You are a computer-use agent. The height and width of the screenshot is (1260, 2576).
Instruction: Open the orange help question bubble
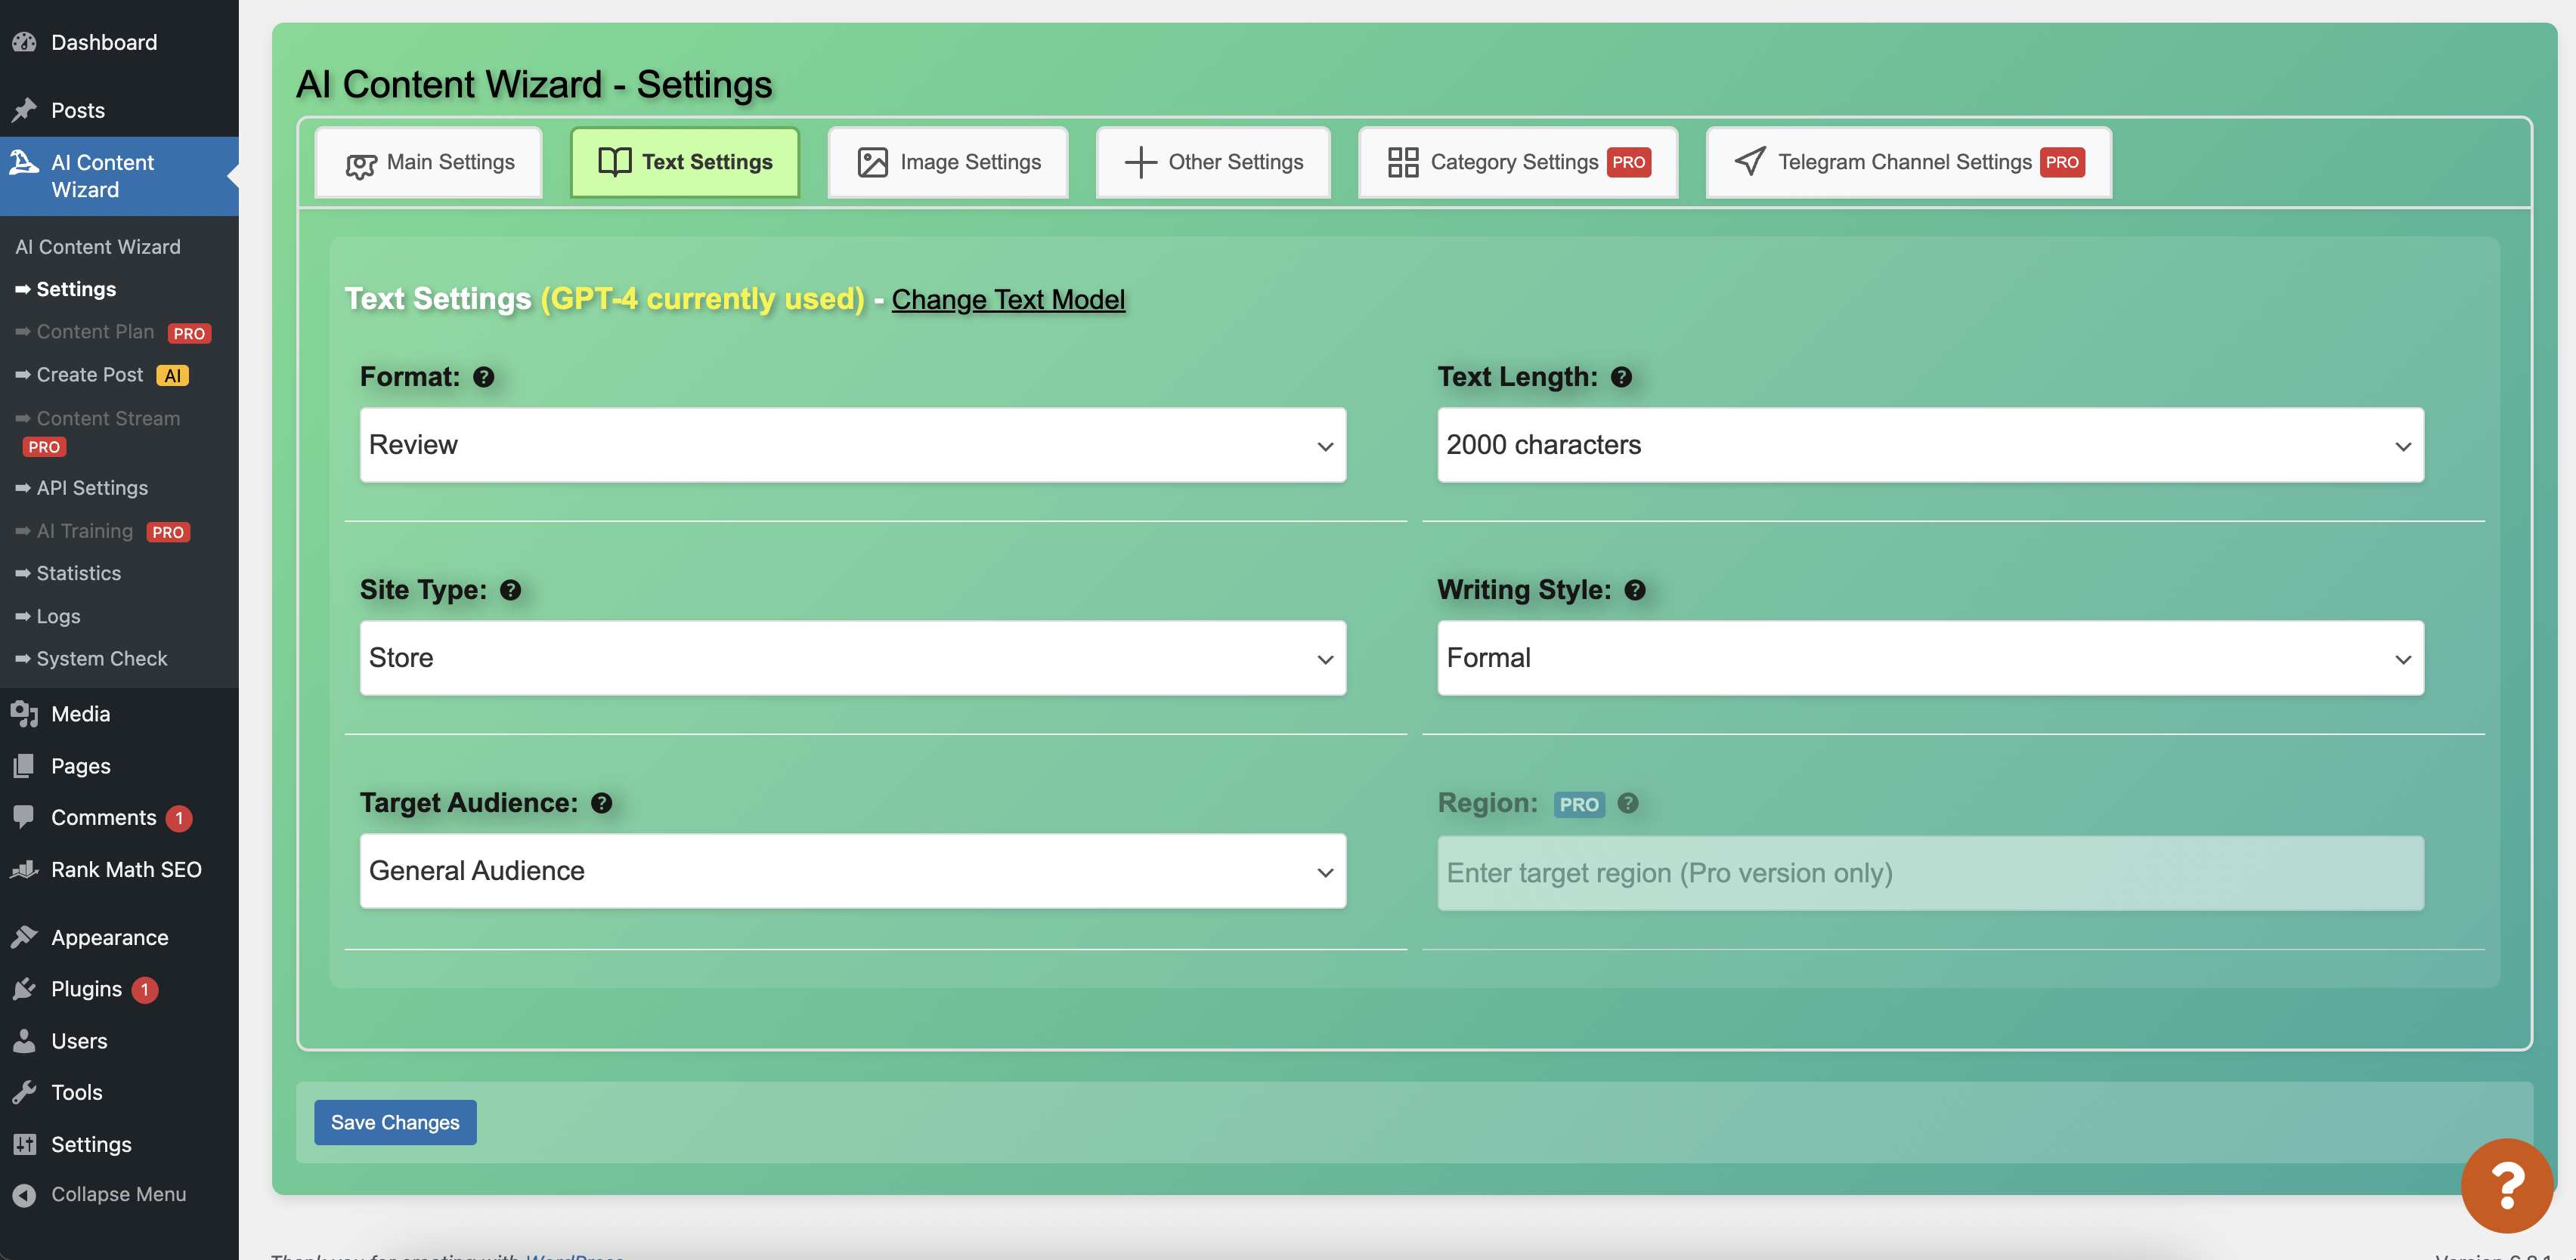[x=2507, y=1185]
